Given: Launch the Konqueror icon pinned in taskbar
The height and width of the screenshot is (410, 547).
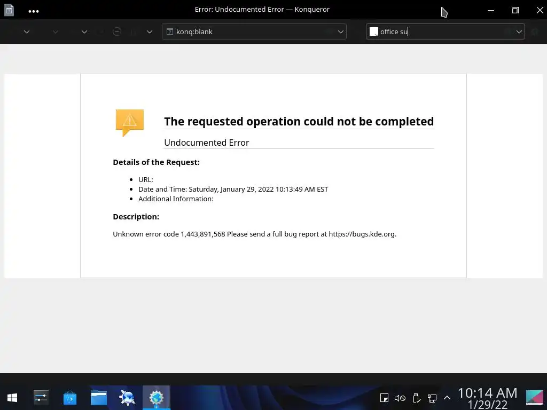Looking at the screenshot, I should 127,397.
